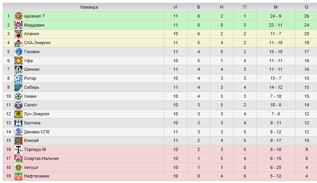Viewport: 317px width, 183px height.
Task: Click the Команда column header
Action: [x=89, y=7]
